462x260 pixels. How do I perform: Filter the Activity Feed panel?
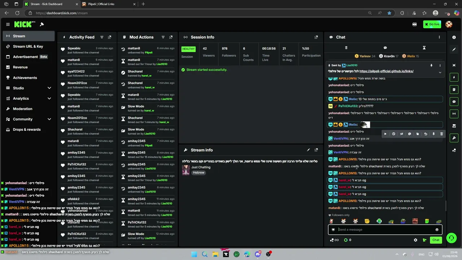coord(102,37)
